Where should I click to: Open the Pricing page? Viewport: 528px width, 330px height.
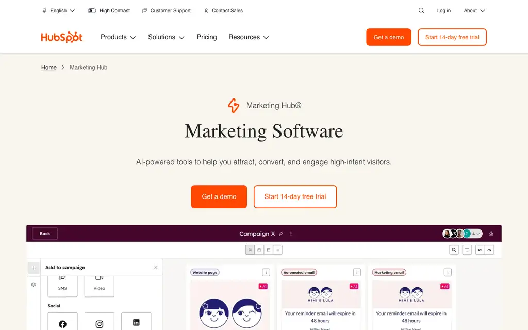(207, 37)
